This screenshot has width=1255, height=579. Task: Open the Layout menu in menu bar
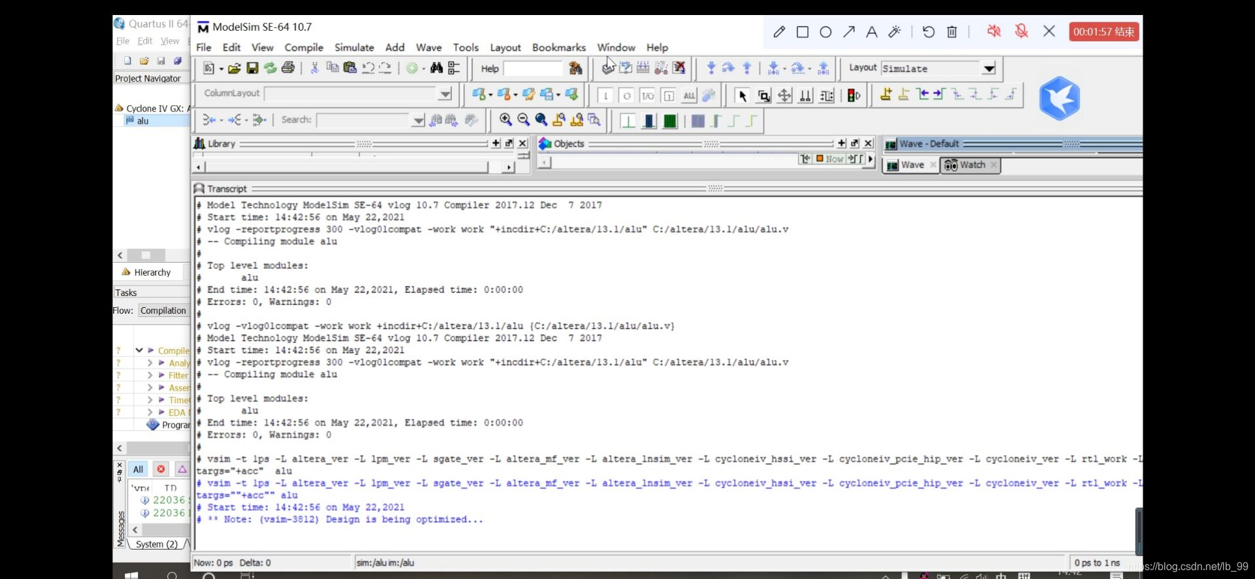coord(505,47)
